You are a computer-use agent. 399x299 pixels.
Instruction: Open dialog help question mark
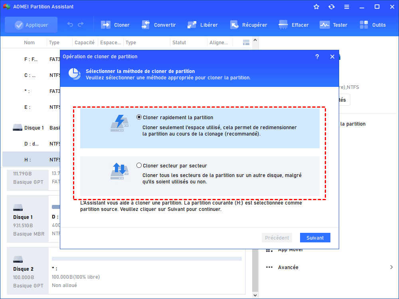[317, 57]
